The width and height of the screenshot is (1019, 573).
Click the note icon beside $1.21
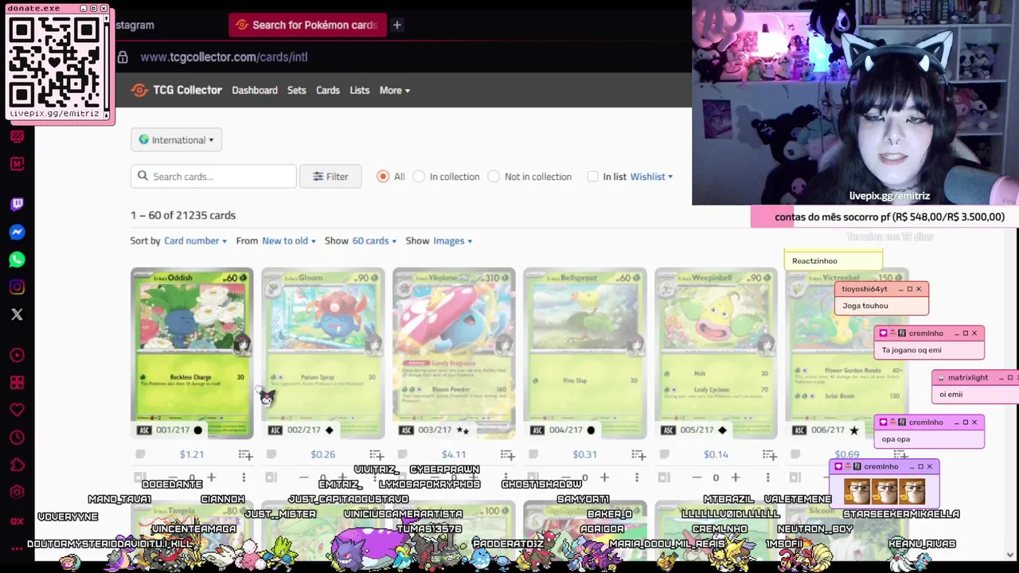pyautogui.click(x=140, y=454)
